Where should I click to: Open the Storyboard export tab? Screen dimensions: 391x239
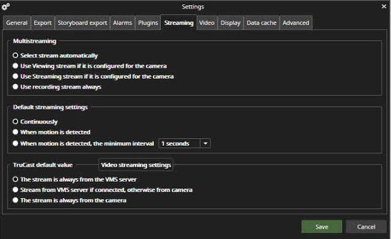[x=82, y=23]
